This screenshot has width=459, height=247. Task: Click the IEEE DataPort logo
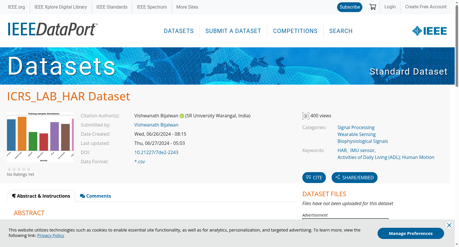[52, 29]
